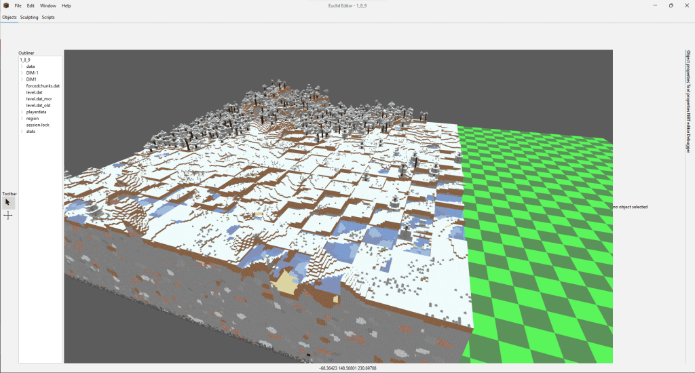Open the Help menu
This screenshot has height=373, width=695.
(66, 5)
